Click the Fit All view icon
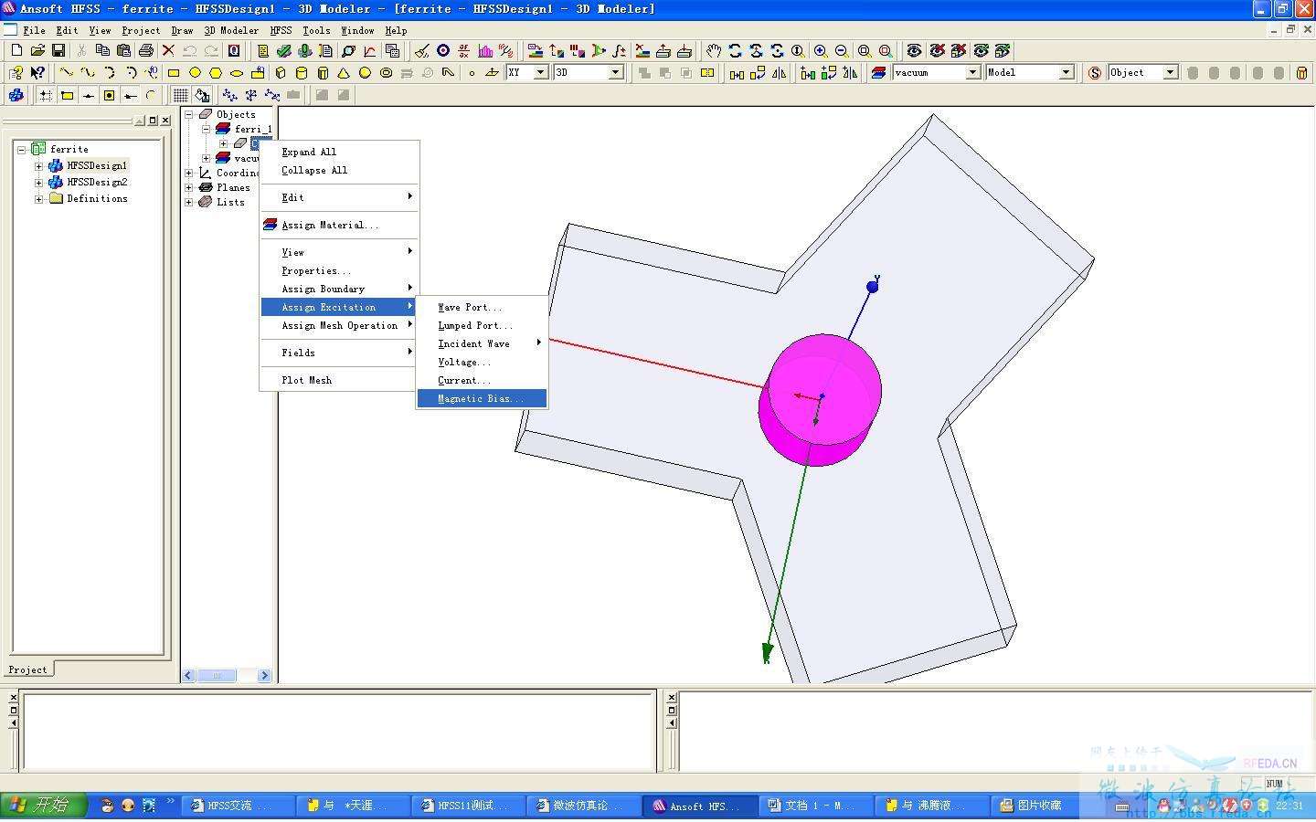The image size is (1316, 822). click(865, 50)
